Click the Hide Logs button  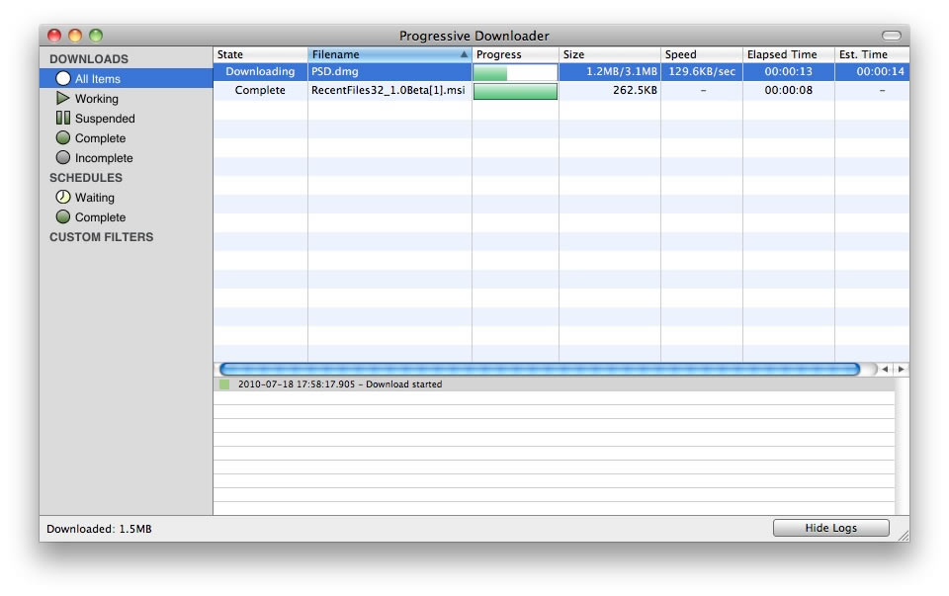point(830,528)
